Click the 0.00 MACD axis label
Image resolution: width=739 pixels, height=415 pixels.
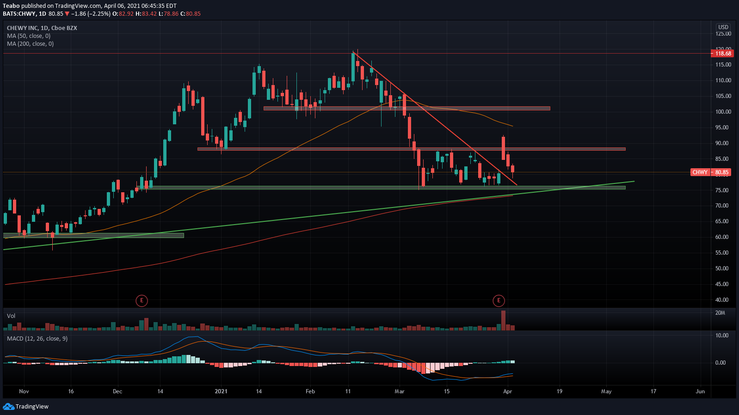pos(721,363)
